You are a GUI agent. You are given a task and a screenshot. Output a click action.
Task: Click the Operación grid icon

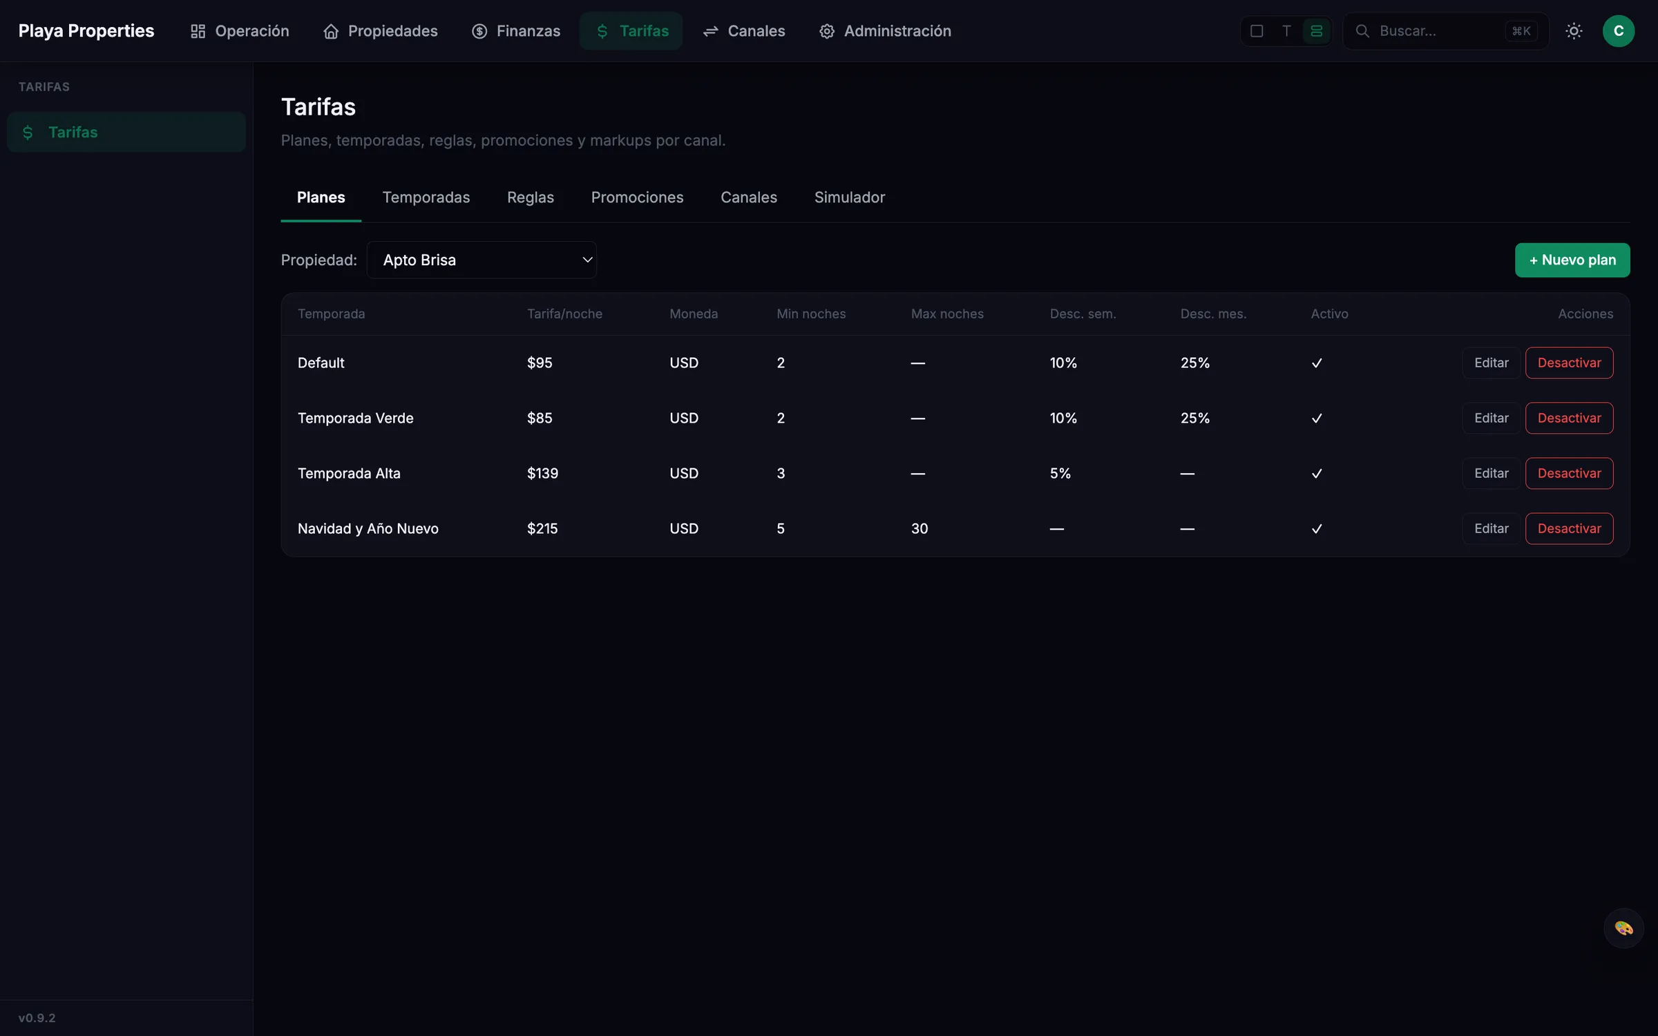tap(198, 31)
